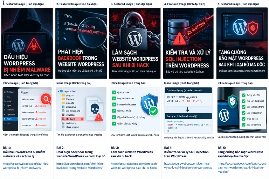Select the 'Dấu hiệu WordPress bị nhiễm malware' featured image
This screenshot has height=179, width=269.
click(27, 43)
